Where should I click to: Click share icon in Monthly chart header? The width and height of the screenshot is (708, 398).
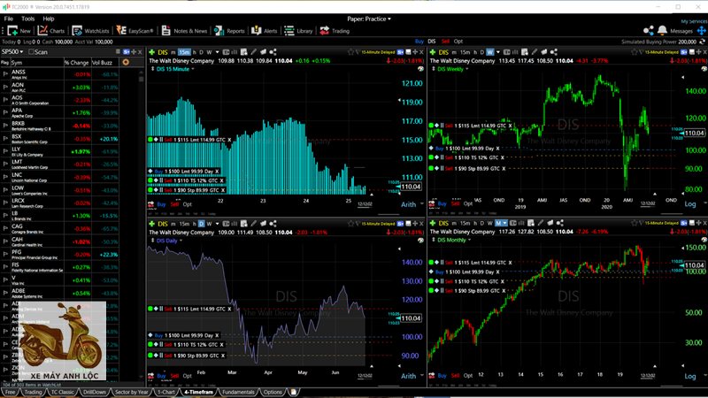point(560,223)
